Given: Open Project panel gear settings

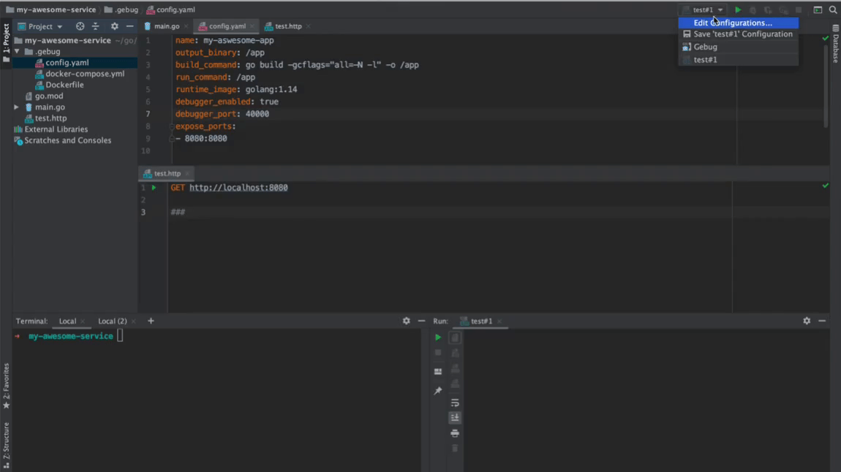Looking at the screenshot, I should (x=114, y=26).
